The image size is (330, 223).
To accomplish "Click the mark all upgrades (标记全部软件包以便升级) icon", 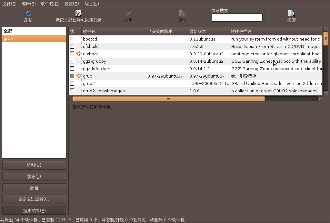I will 78,14.
